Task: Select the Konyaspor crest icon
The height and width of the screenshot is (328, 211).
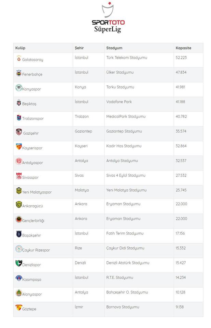Action: coord(19,87)
